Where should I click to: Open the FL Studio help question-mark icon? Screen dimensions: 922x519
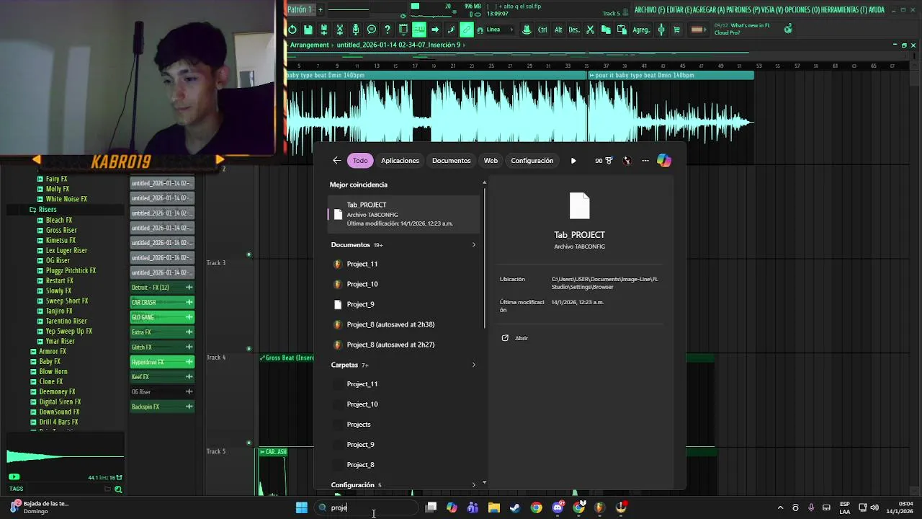[x=387, y=30]
